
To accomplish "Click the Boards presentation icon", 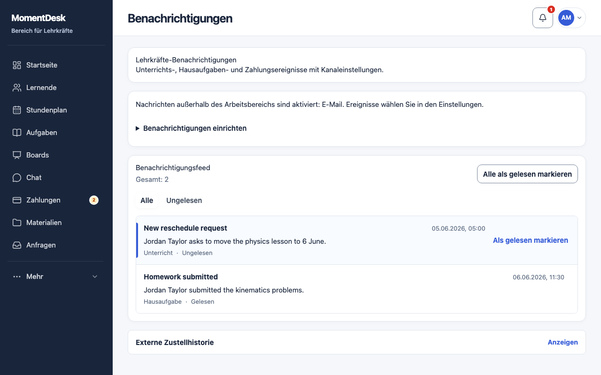I will 17,155.
